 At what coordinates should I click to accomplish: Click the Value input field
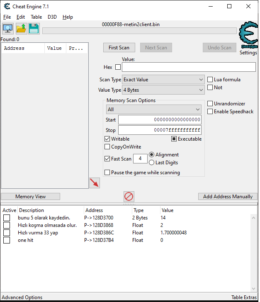[189, 67]
